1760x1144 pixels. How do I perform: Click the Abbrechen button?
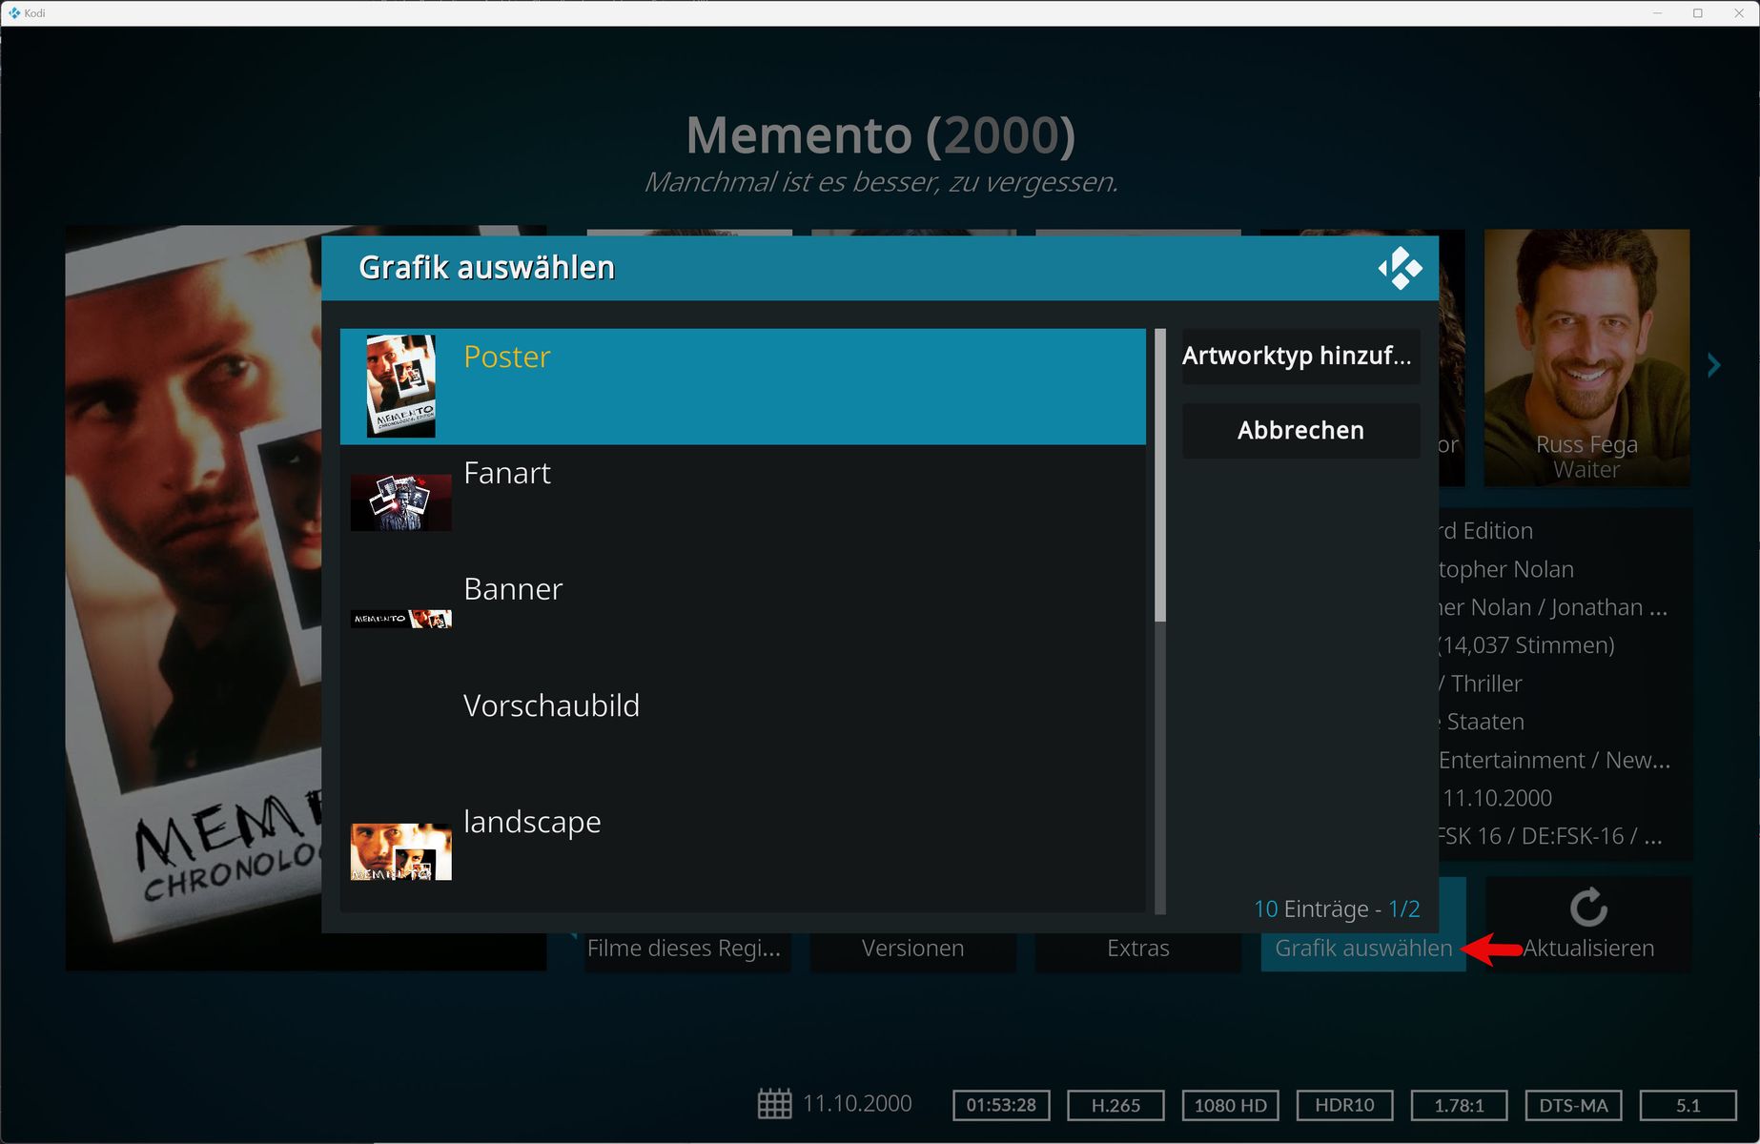pos(1300,431)
